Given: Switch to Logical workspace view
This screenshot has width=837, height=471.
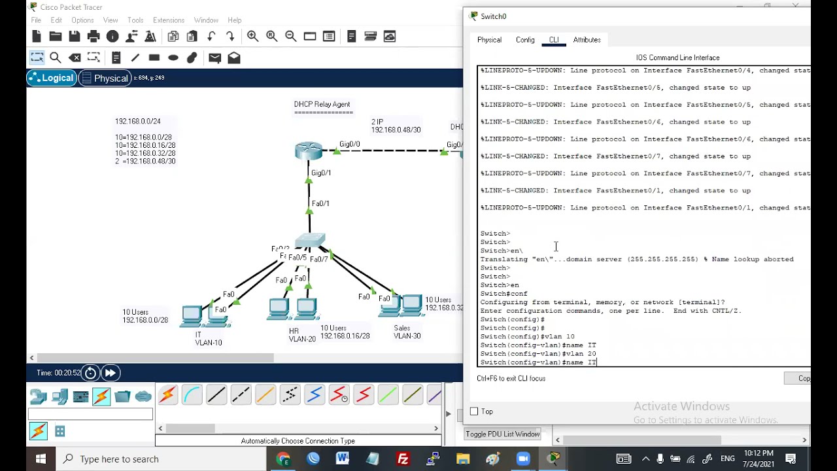Looking at the screenshot, I should point(51,78).
